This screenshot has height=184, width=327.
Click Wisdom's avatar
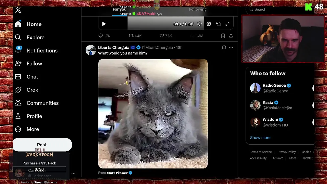[255, 122]
